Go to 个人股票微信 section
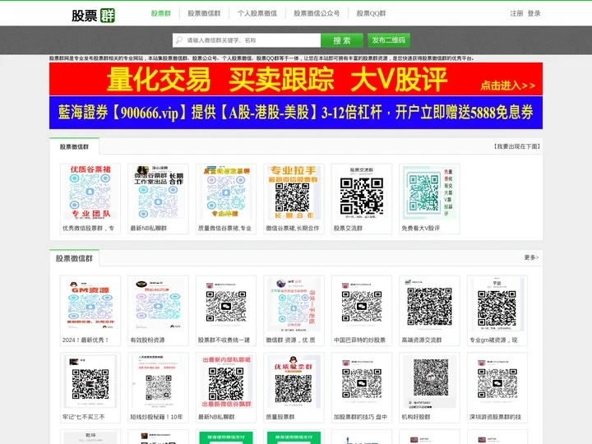 pos(257,14)
